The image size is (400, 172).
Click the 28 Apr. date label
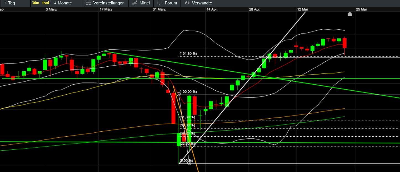[x=255, y=9]
